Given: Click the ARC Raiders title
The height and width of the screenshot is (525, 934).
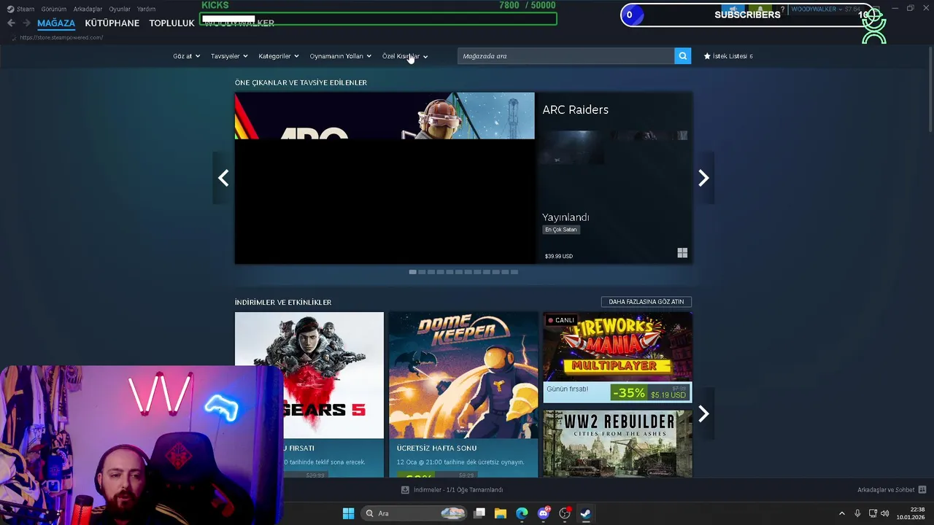Looking at the screenshot, I should [575, 109].
